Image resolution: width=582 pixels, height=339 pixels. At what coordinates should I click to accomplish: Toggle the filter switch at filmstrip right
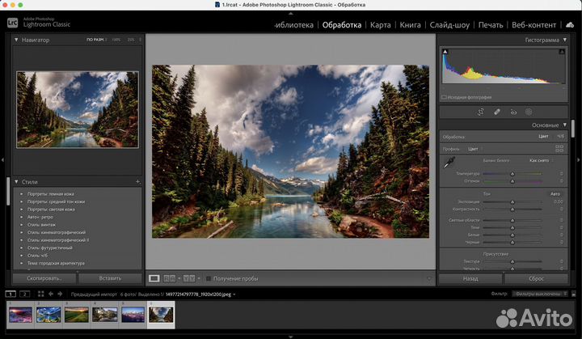573,294
